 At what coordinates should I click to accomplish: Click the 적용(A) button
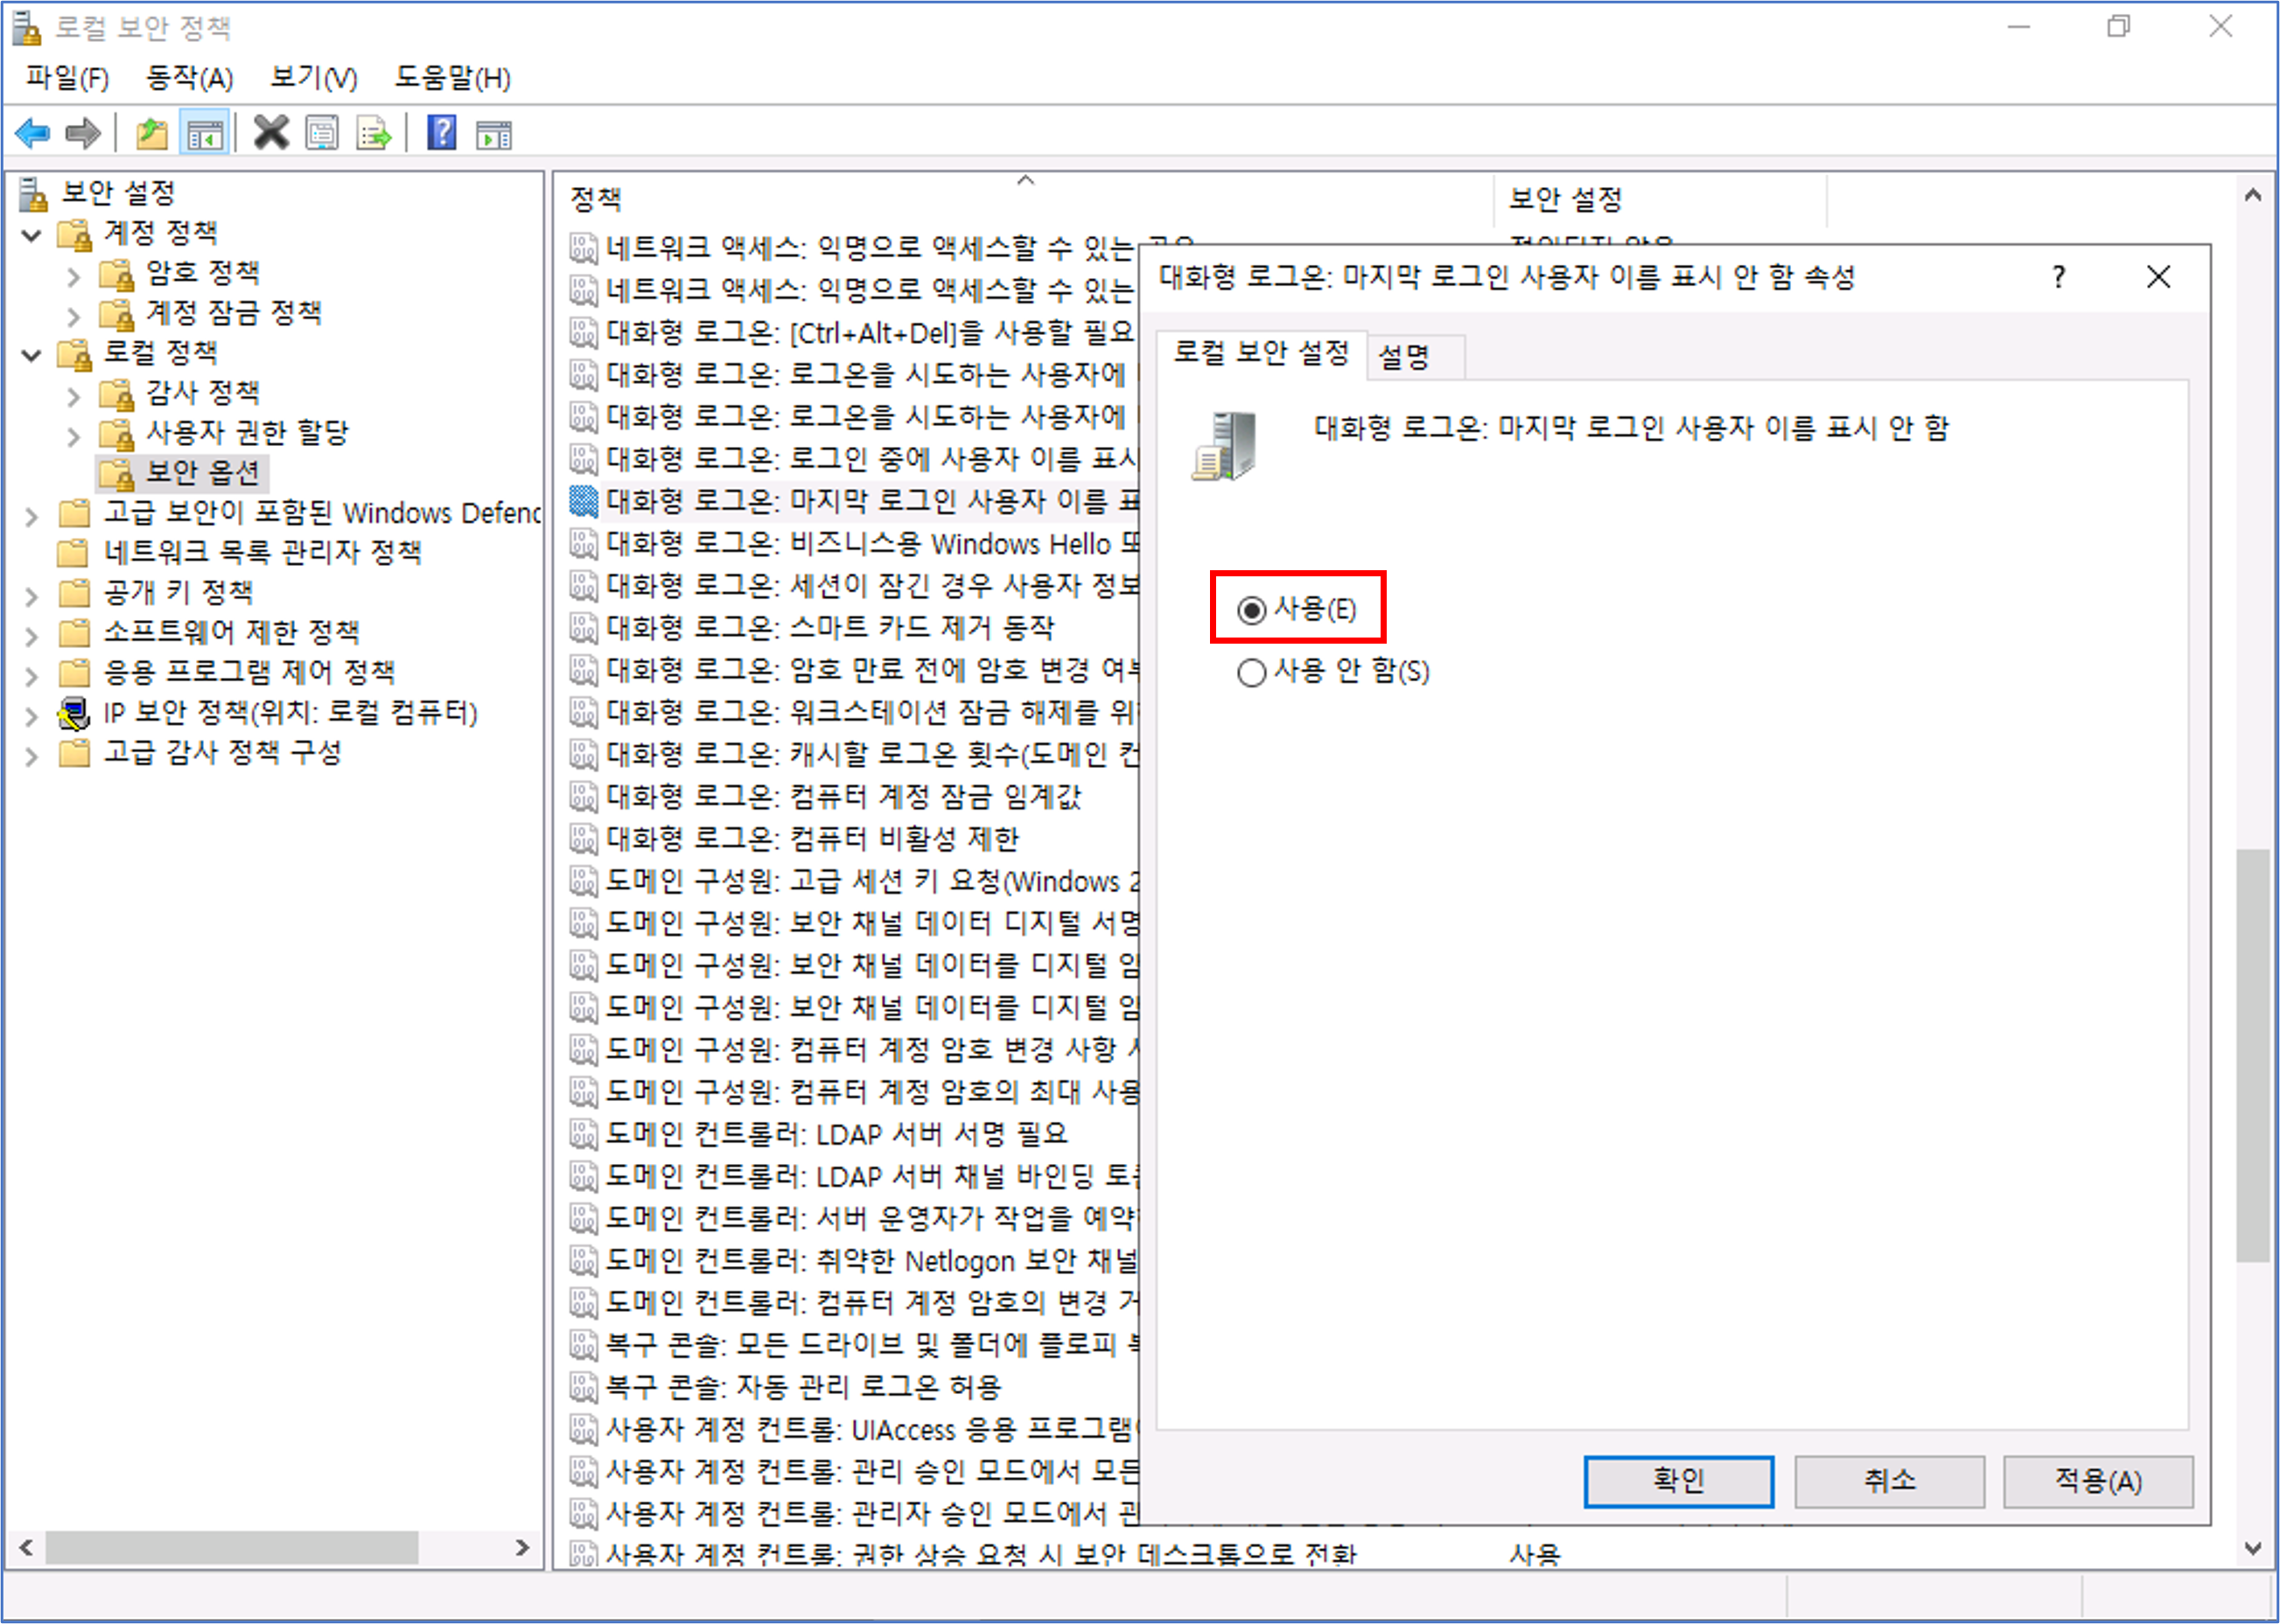pos(2097,1481)
